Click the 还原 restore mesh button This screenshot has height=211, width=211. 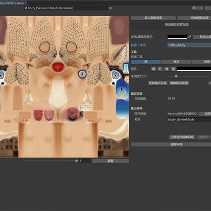coord(182,137)
